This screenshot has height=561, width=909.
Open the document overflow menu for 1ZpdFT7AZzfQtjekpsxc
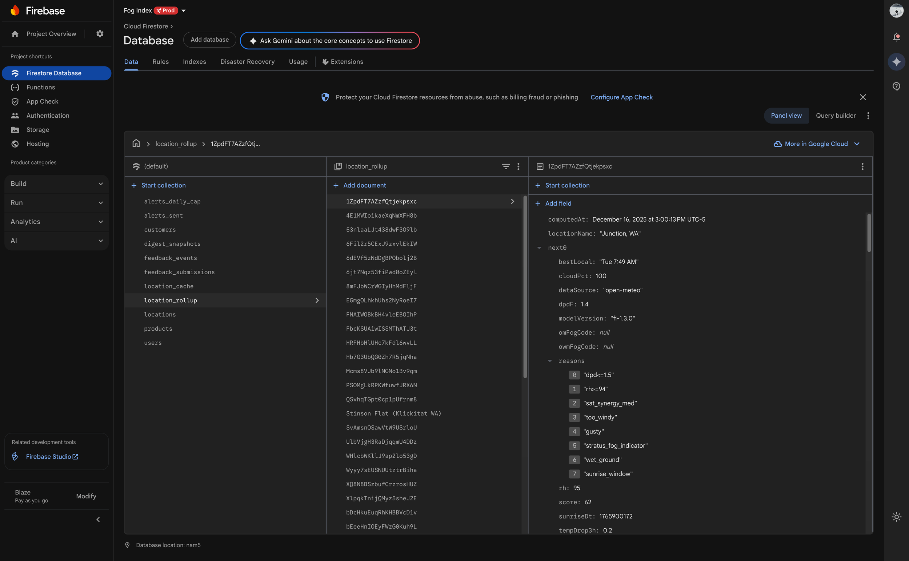click(x=862, y=167)
